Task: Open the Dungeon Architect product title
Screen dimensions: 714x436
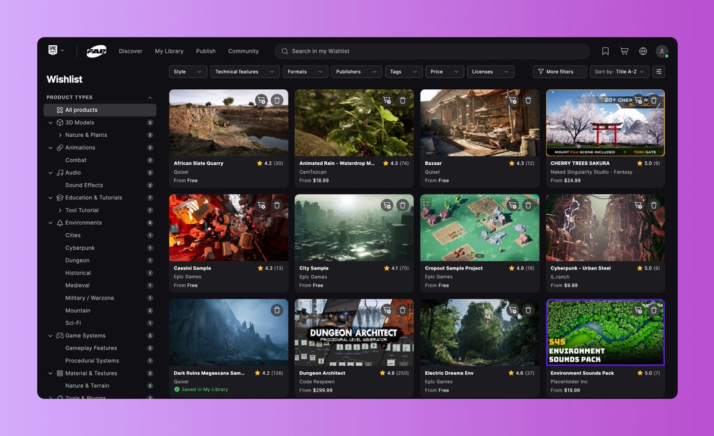Action: 322,373
